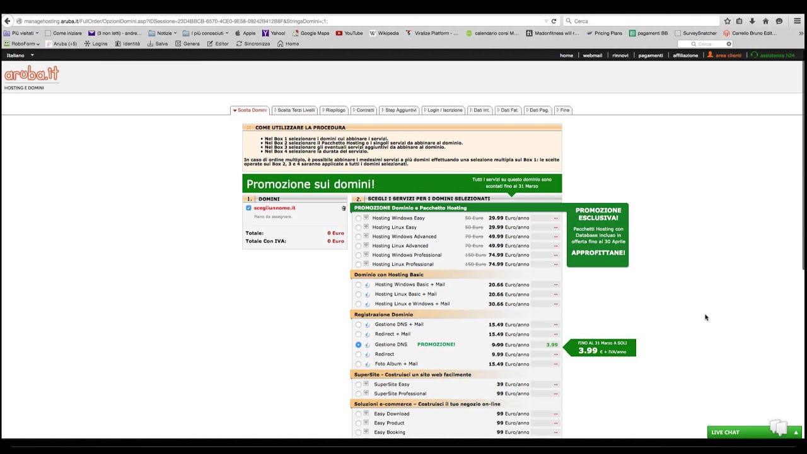Show more bookmarks with the overflow chevron
Image resolution: width=807 pixels, height=454 pixels.
coord(801,33)
